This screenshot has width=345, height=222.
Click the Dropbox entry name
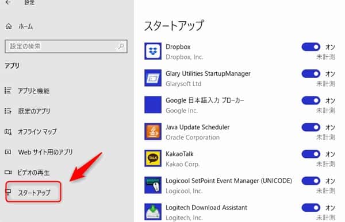click(x=178, y=47)
